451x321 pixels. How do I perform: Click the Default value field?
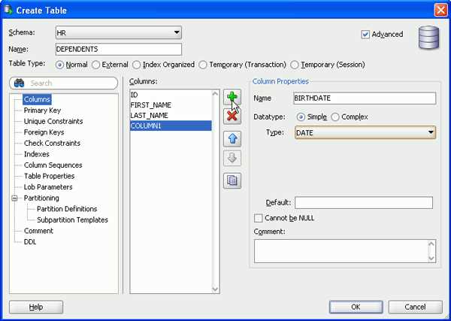click(364, 203)
